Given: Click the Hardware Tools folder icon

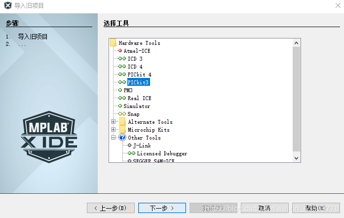Looking at the screenshot, I should (x=113, y=43).
